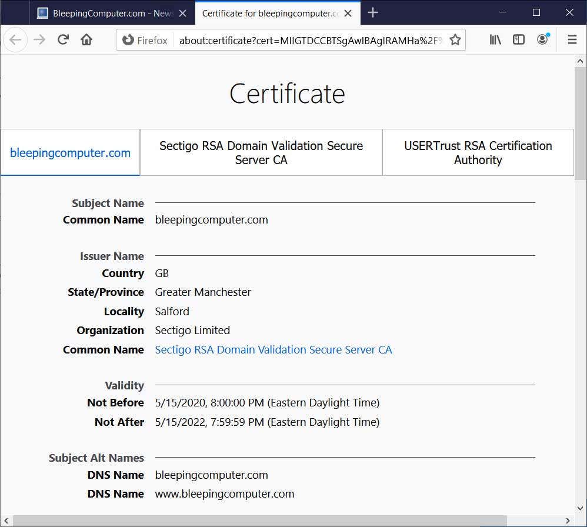Open the hamburger application menu
587x527 pixels.
click(x=572, y=39)
